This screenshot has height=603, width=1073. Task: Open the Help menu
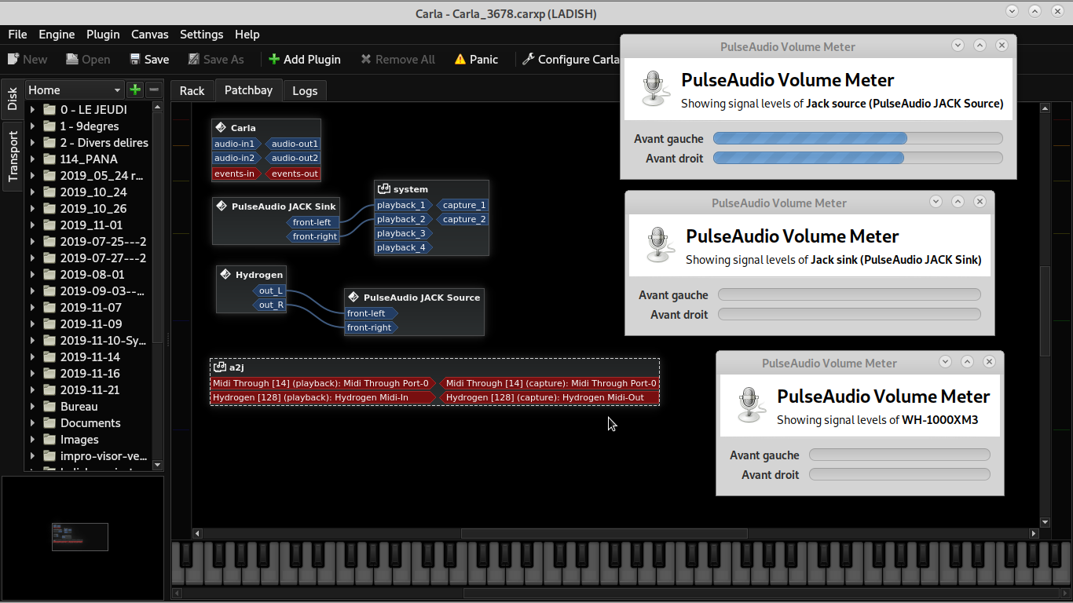tap(247, 35)
